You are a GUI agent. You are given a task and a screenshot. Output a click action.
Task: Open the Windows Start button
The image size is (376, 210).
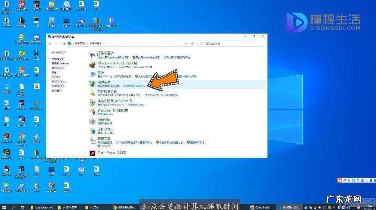4,207
